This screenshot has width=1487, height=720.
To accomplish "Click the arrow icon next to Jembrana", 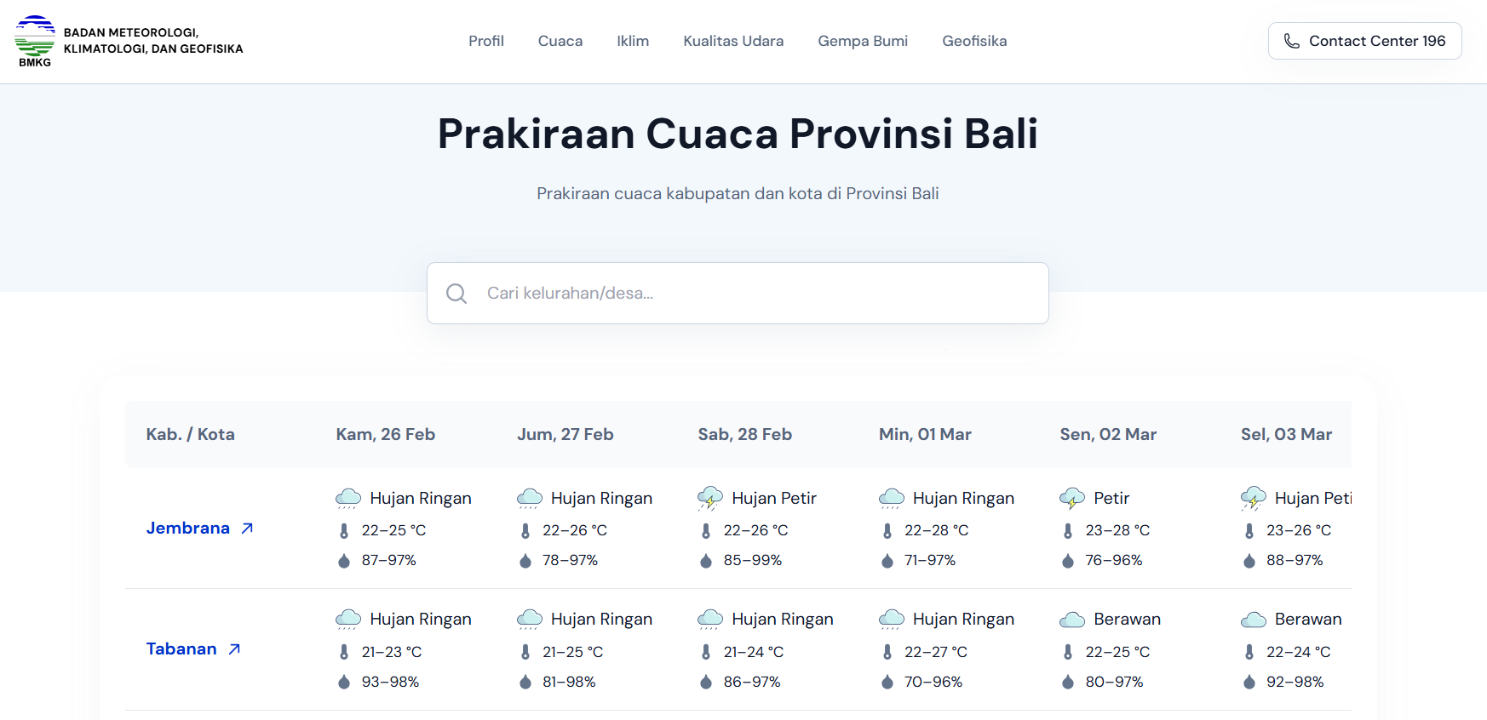I will [x=247, y=529].
